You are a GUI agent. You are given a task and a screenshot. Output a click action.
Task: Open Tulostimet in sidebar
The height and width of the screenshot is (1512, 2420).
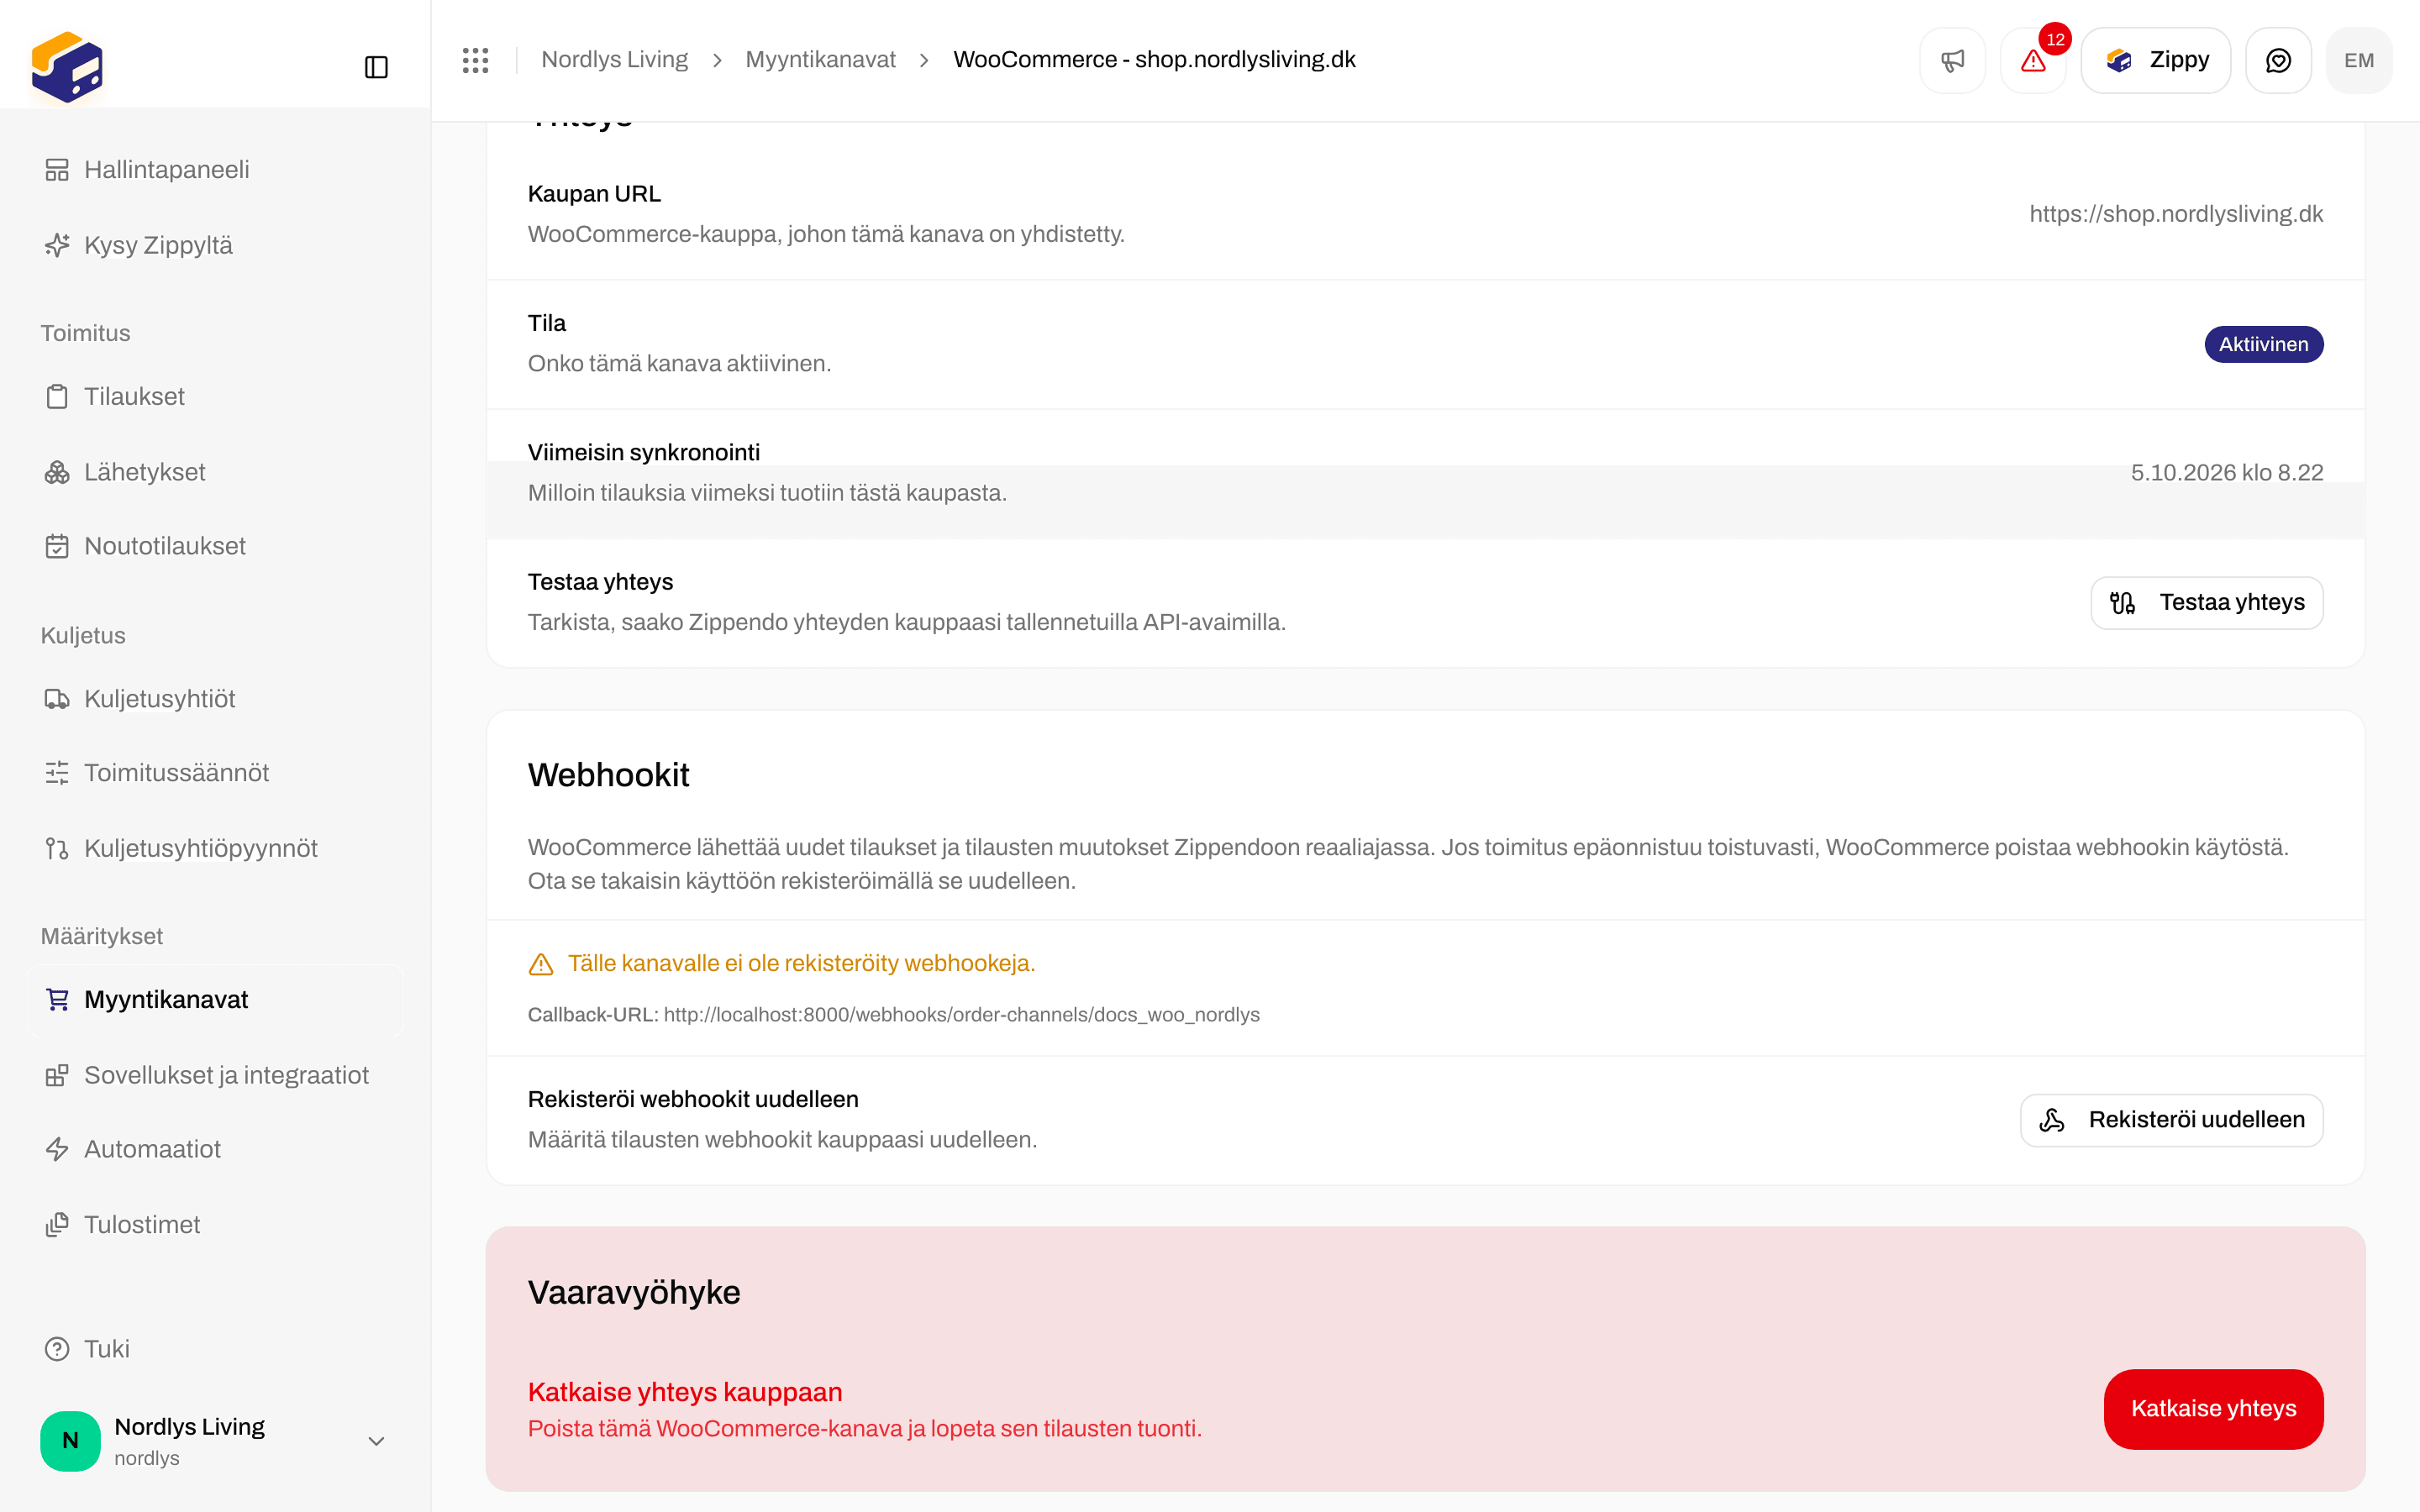pyautogui.click(x=216, y=1225)
